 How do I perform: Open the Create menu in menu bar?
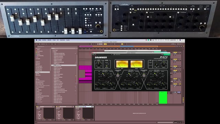tap(54, 40)
